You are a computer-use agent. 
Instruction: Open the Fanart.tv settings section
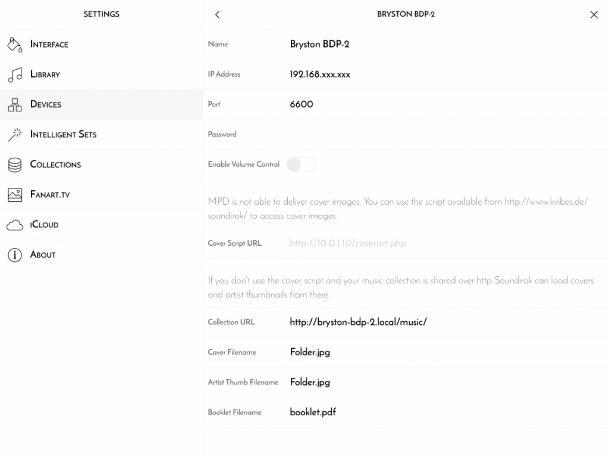(x=101, y=195)
